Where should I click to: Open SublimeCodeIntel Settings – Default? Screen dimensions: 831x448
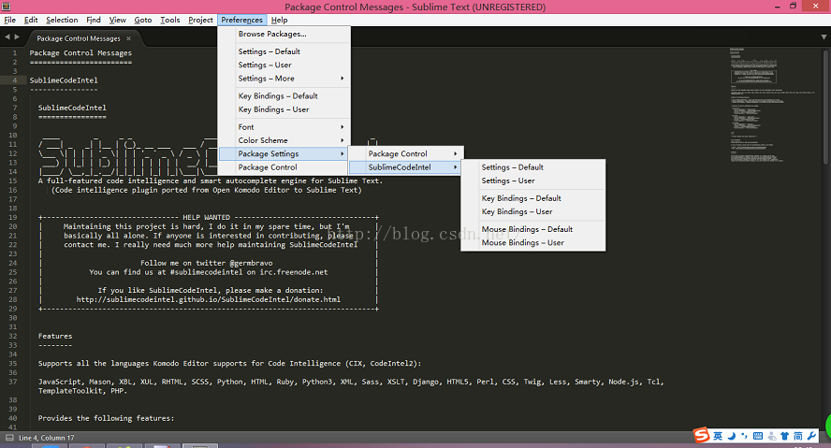pyautogui.click(x=532, y=167)
